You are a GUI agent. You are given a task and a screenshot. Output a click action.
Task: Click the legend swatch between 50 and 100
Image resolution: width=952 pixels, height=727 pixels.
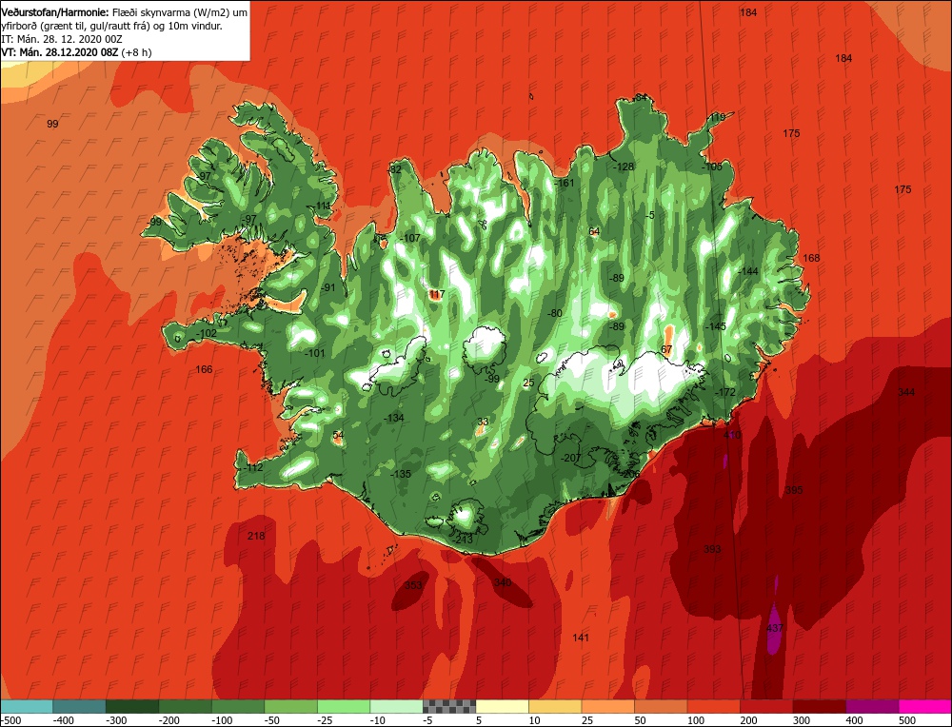pyautogui.click(x=661, y=706)
